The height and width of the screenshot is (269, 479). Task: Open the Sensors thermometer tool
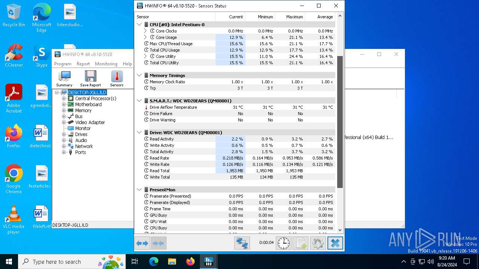pos(117,79)
